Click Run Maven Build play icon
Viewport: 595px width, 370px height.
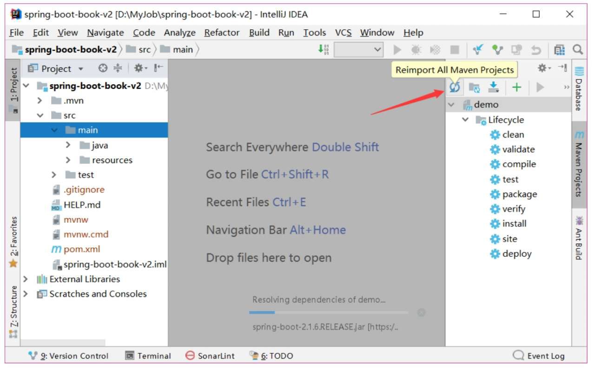(x=540, y=87)
